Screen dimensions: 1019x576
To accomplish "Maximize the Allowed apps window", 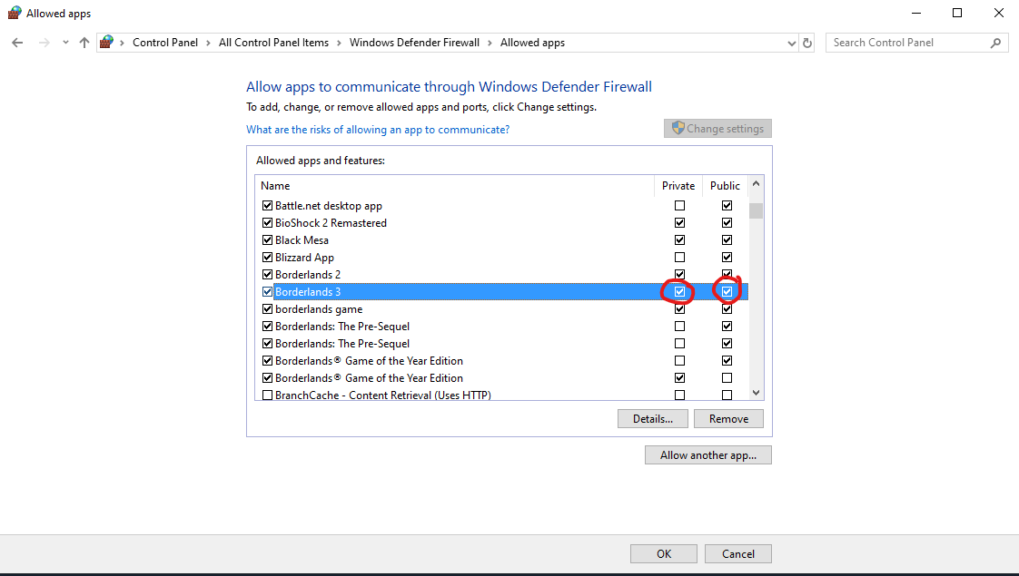I will click(957, 13).
